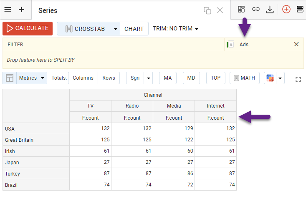Toggle Columns totals

coord(83,78)
